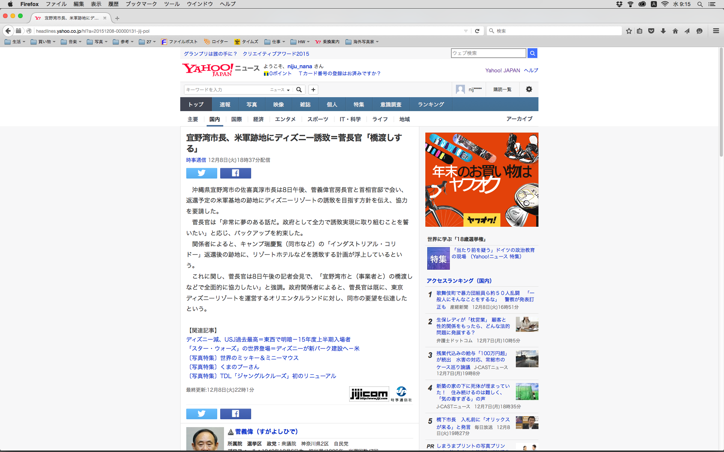Click the blue web search magnifier button

pos(532,53)
